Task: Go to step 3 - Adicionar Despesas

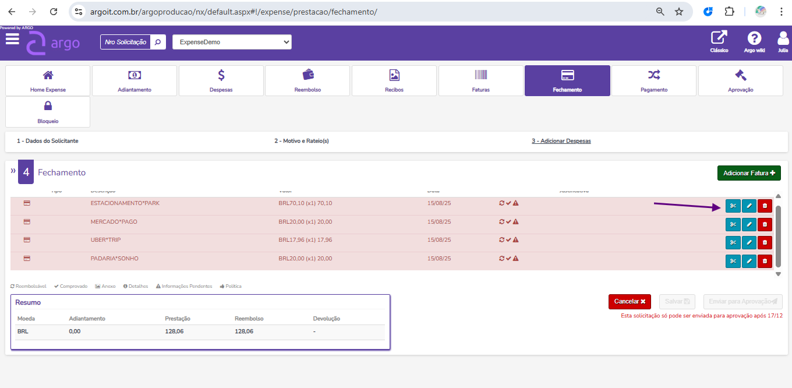Action: [x=561, y=141]
